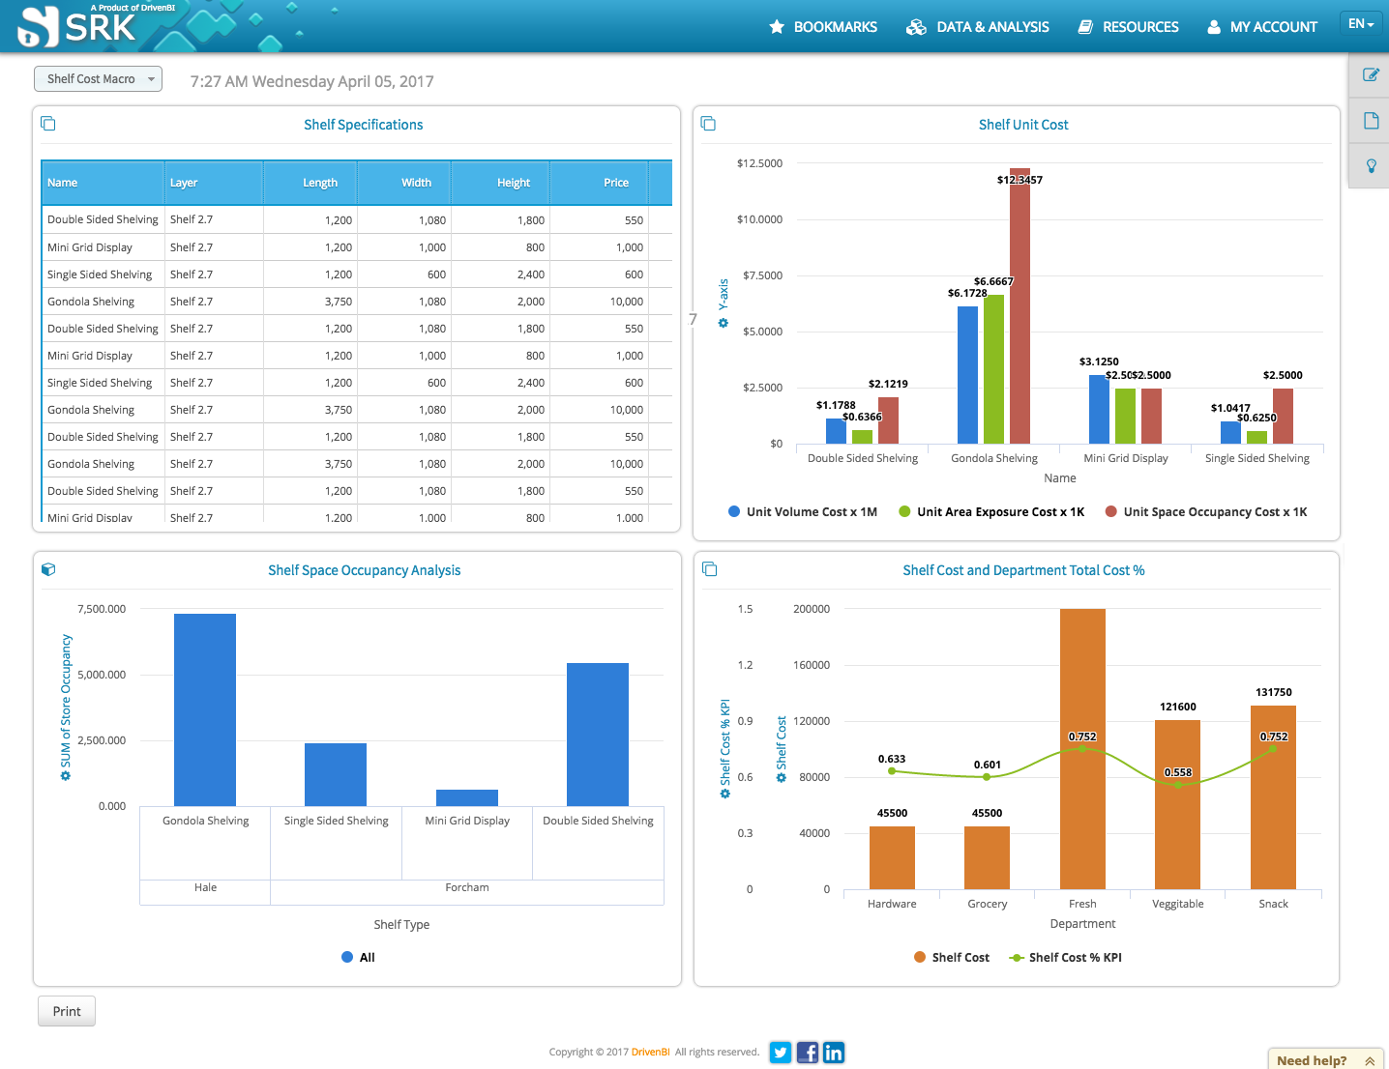
Task: Toggle Unit Area Exposure Cost x 1K legend
Action: pos(991,512)
